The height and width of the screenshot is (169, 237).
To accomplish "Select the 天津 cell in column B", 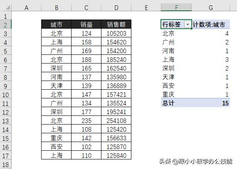I will (56, 86).
